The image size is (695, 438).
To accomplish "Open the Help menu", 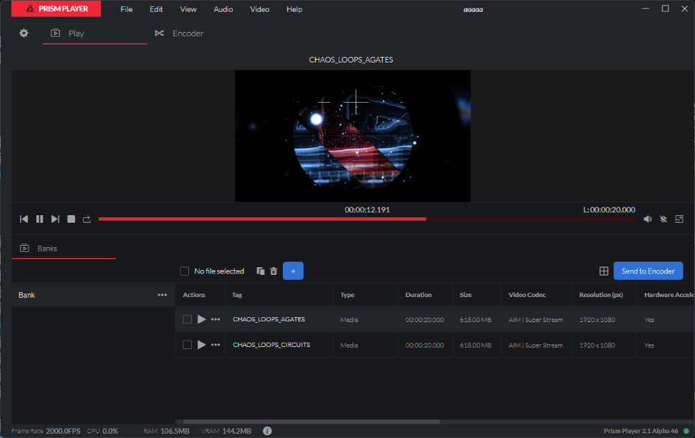I will (294, 9).
